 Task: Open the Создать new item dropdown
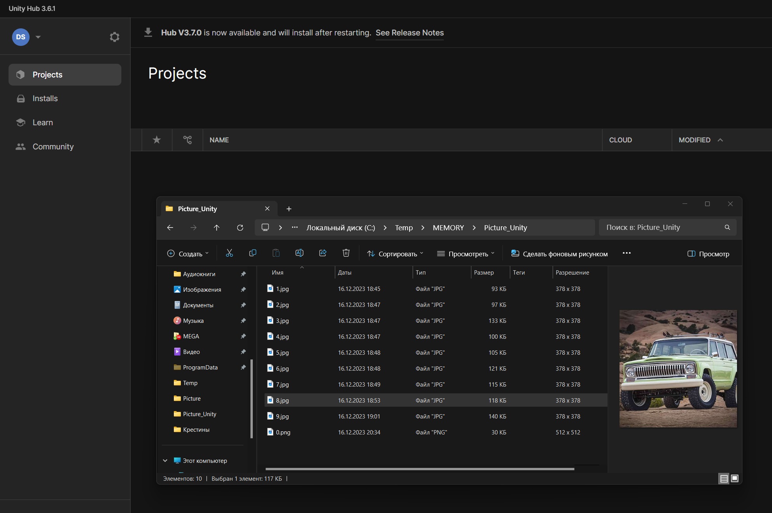pyautogui.click(x=188, y=254)
